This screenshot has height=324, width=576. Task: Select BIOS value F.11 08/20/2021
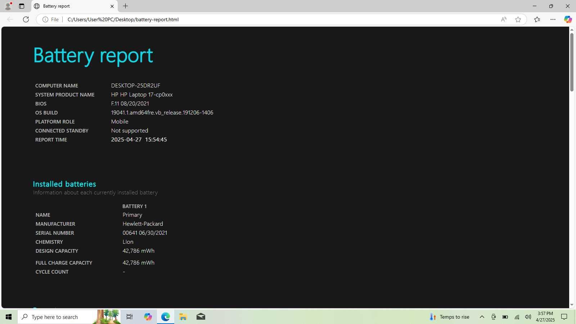point(130,104)
